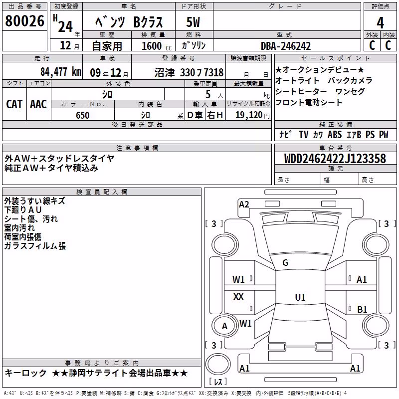Click the inspector note ガラスフィルム張
399x399 pixels.
tap(35, 246)
